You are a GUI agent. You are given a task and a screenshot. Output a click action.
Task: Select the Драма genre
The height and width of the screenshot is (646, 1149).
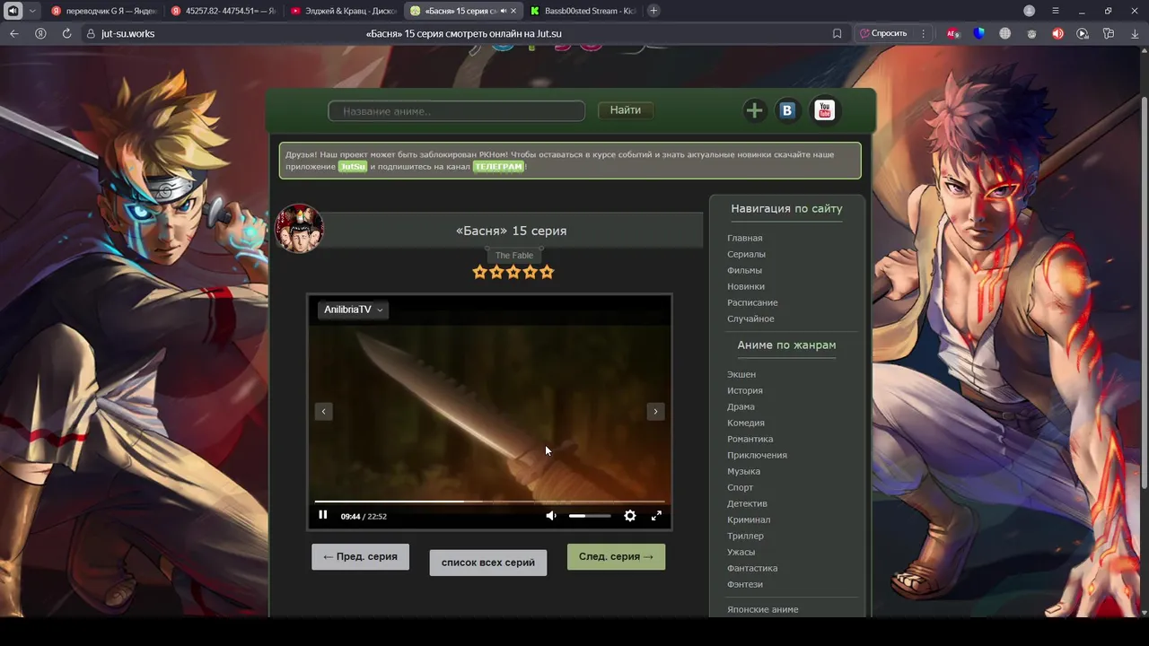pyautogui.click(x=741, y=406)
